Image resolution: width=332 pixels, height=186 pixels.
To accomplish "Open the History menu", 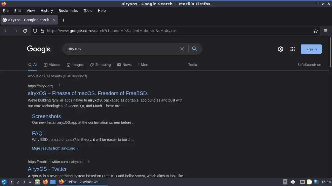I will (x=47, y=11).
